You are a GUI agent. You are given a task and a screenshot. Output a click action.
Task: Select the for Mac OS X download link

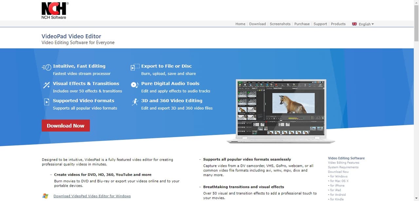339,181
